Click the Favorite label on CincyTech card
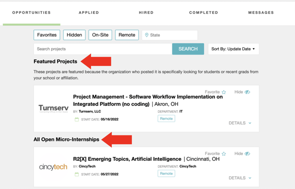Screen dimensions: 295x189 tap(212, 154)
